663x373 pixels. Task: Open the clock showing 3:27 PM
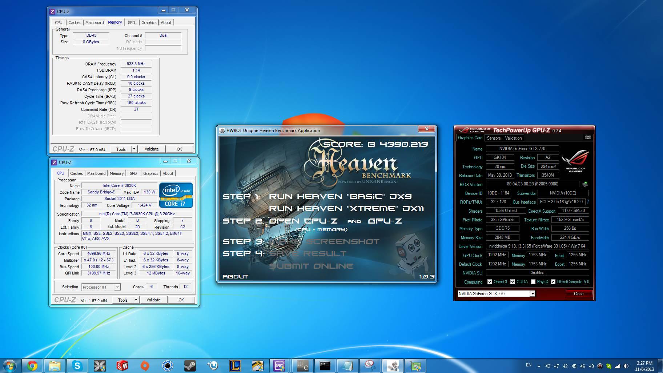coord(644,363)
